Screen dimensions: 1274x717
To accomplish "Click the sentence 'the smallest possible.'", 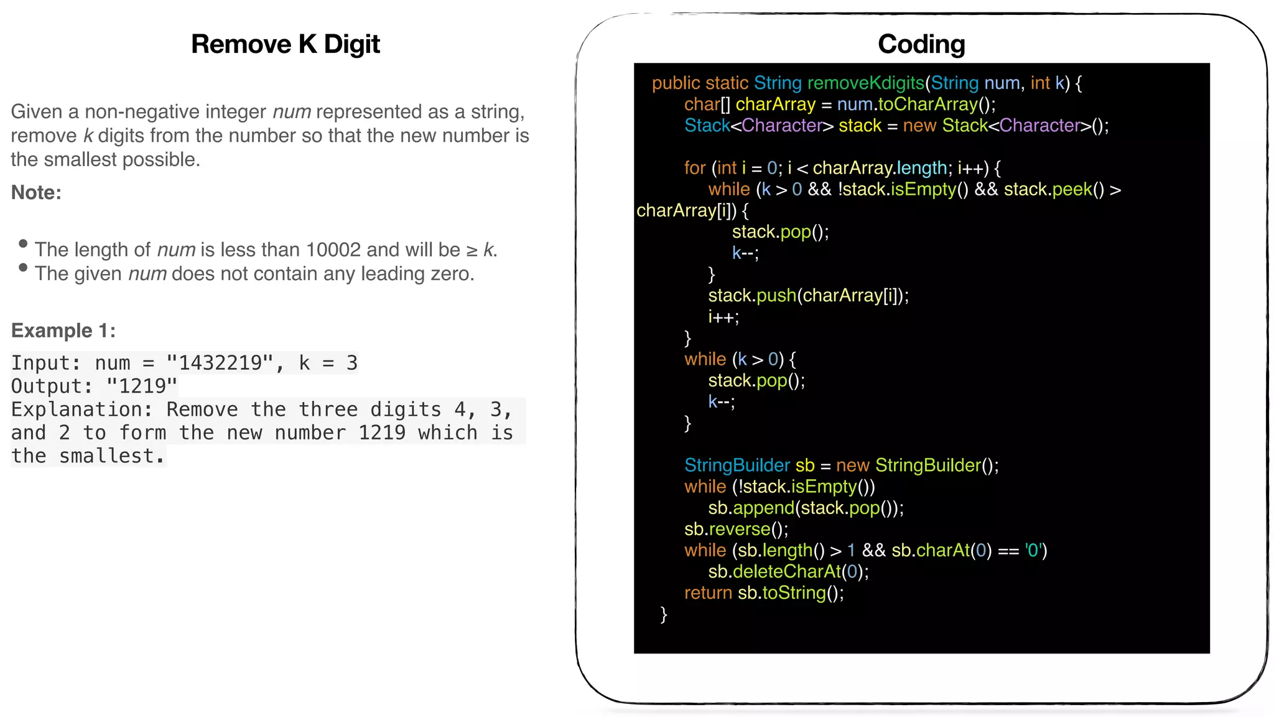I will (105, 159).
